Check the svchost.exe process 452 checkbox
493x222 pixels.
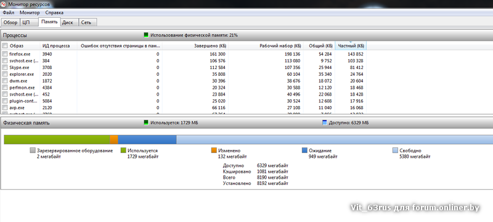(x=5, y=94)
